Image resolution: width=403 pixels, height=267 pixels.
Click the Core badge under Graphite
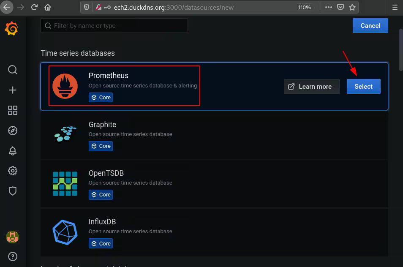(101, 146)
